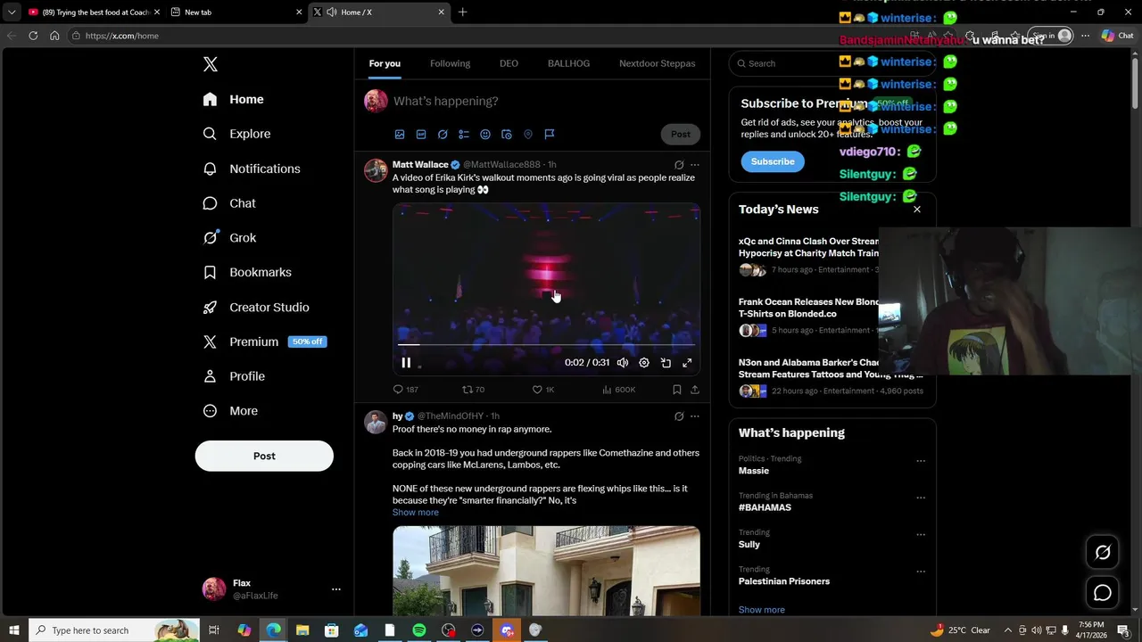This screenshot has width=1142, height=642.
Task: Reply to Matt Wallace's post
Action: pyautogui.click(x=405, y=390)
